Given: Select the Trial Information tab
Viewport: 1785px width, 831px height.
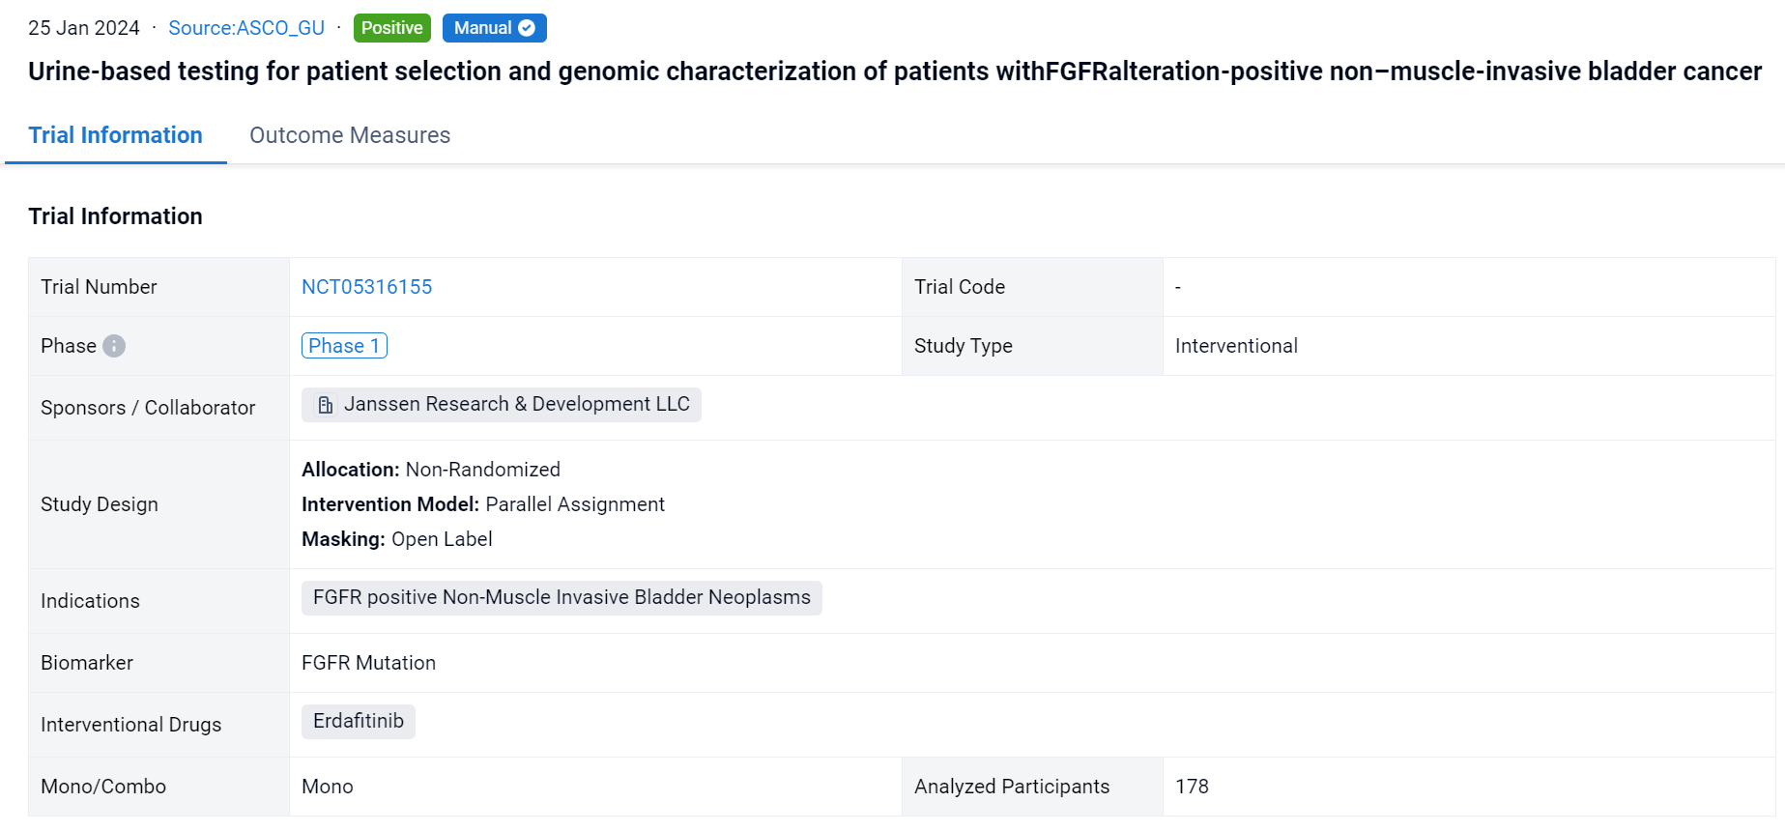Looking at the screenshot, I should (x=115, y=135).
